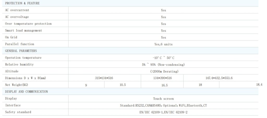267x118 pixels.
Task: Click the DISPLAY AND COMMUNICATION section header
Action: 27,92
